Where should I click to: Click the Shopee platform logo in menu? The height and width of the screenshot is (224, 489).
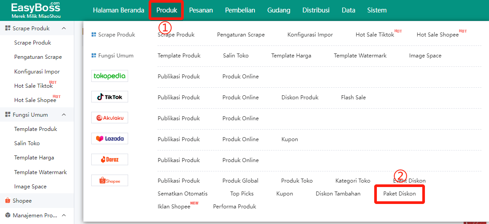[109, 180]
